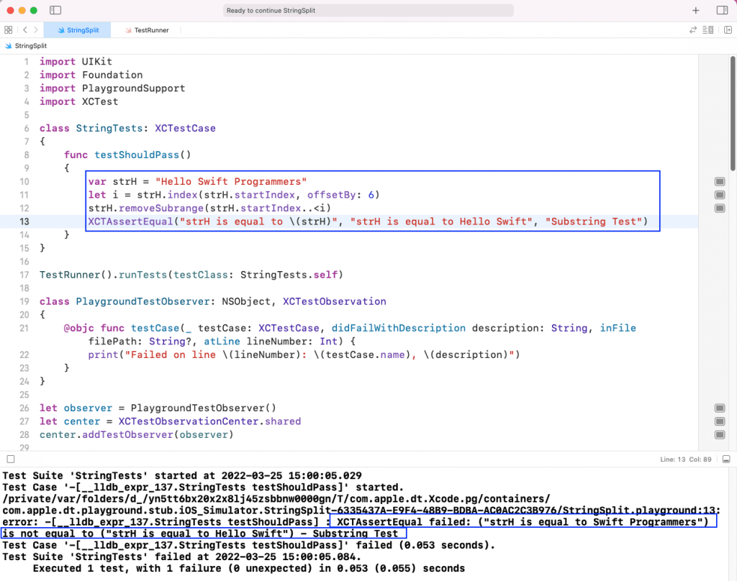
Task: Click the editor's vertical scrollbar
Action: point(733,115)
